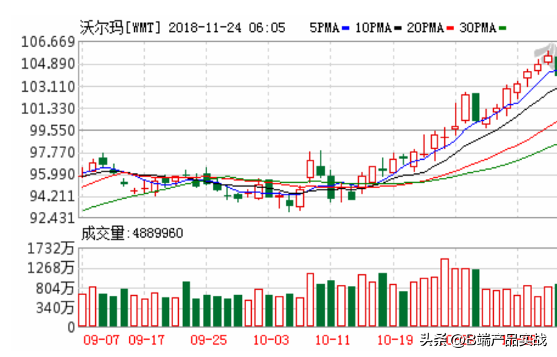Click the 94.211 price axis label
Viewport: 557px width, 357px height.
click(x=52, y=197)
